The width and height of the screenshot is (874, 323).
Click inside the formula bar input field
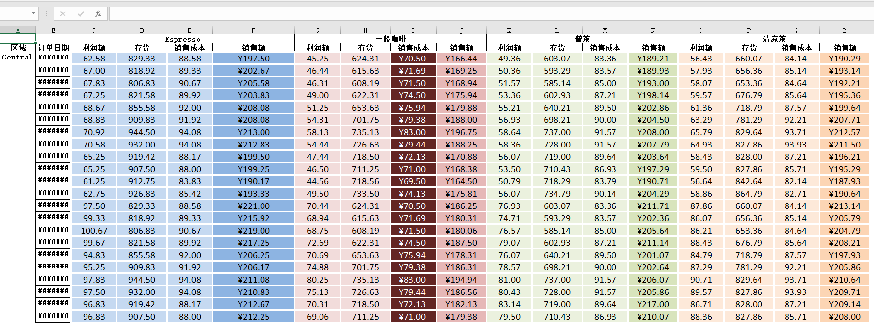(491, 14)
